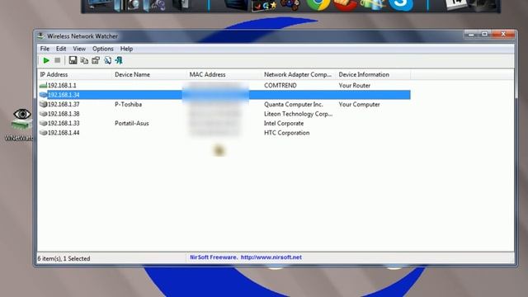The image size is (528, 297).
Task: Open the Help menu
Action: [126, 49]
